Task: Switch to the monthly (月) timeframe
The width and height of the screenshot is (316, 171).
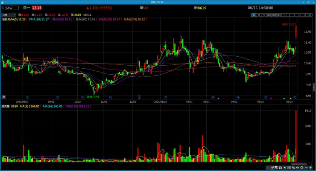Action: pos(264,15)
